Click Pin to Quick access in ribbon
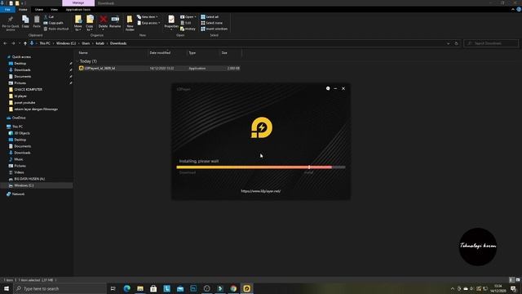This screenshot has width=522, height=294. tap(11, 23)
